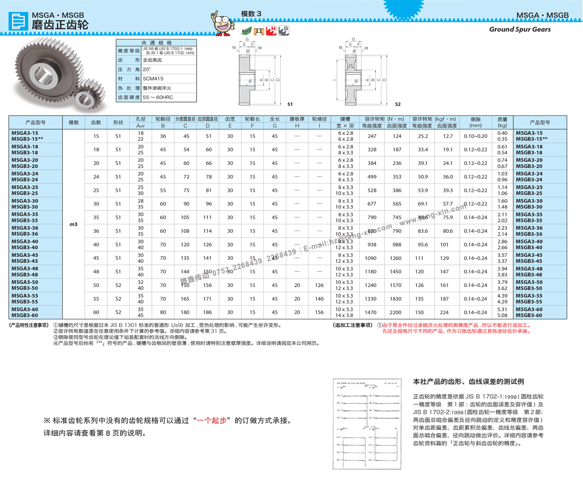Click the gray G ground-gear badge
Image resolution: width=583 pixels, height=498 pixels.
click(284, 30)
